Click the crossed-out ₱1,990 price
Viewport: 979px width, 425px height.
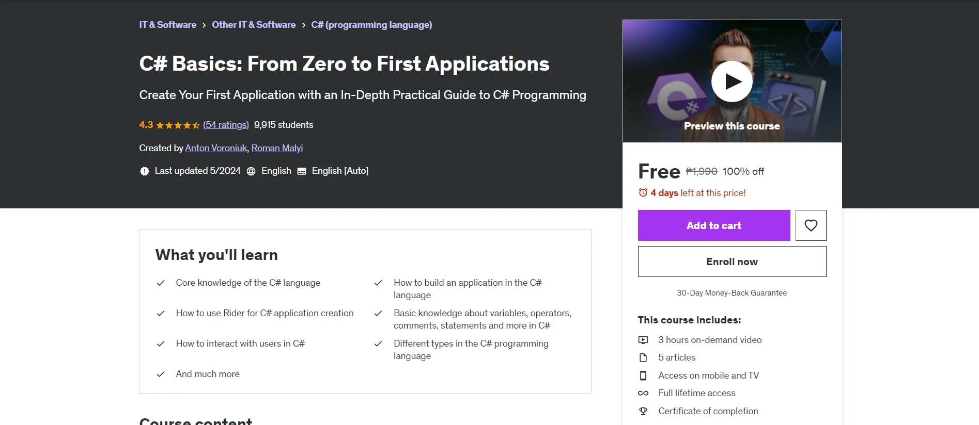702,171
